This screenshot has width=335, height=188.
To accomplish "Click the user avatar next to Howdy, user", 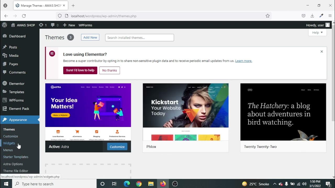I will pos(327,25).
